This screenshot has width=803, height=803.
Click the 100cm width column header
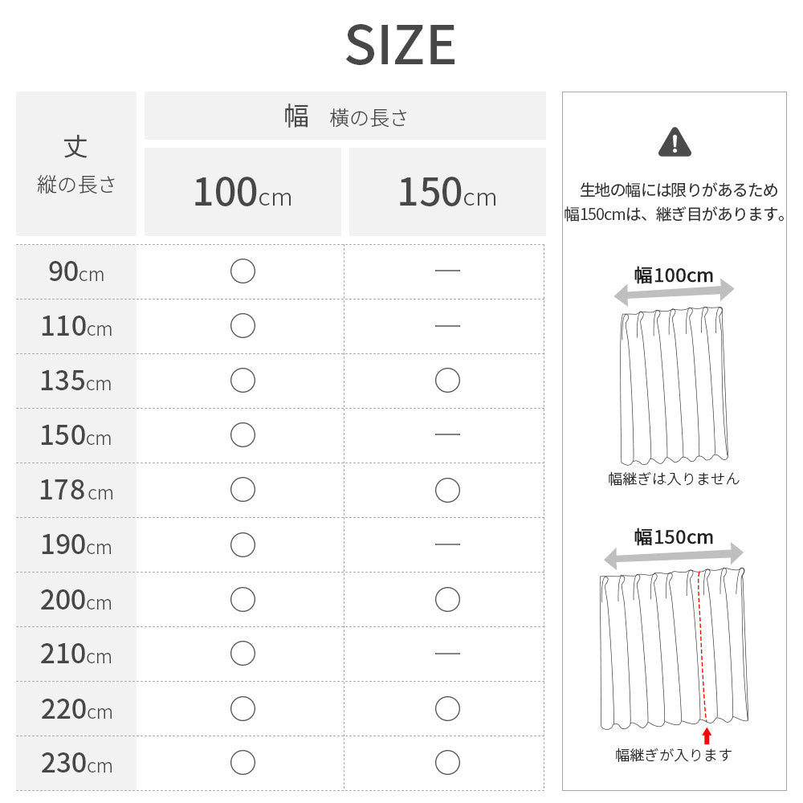pos(243,193)
